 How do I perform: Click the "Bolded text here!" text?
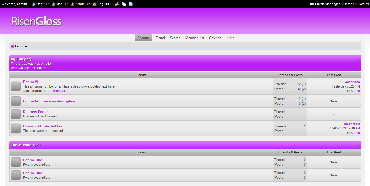pyautogui.click(x=103, y=86)
